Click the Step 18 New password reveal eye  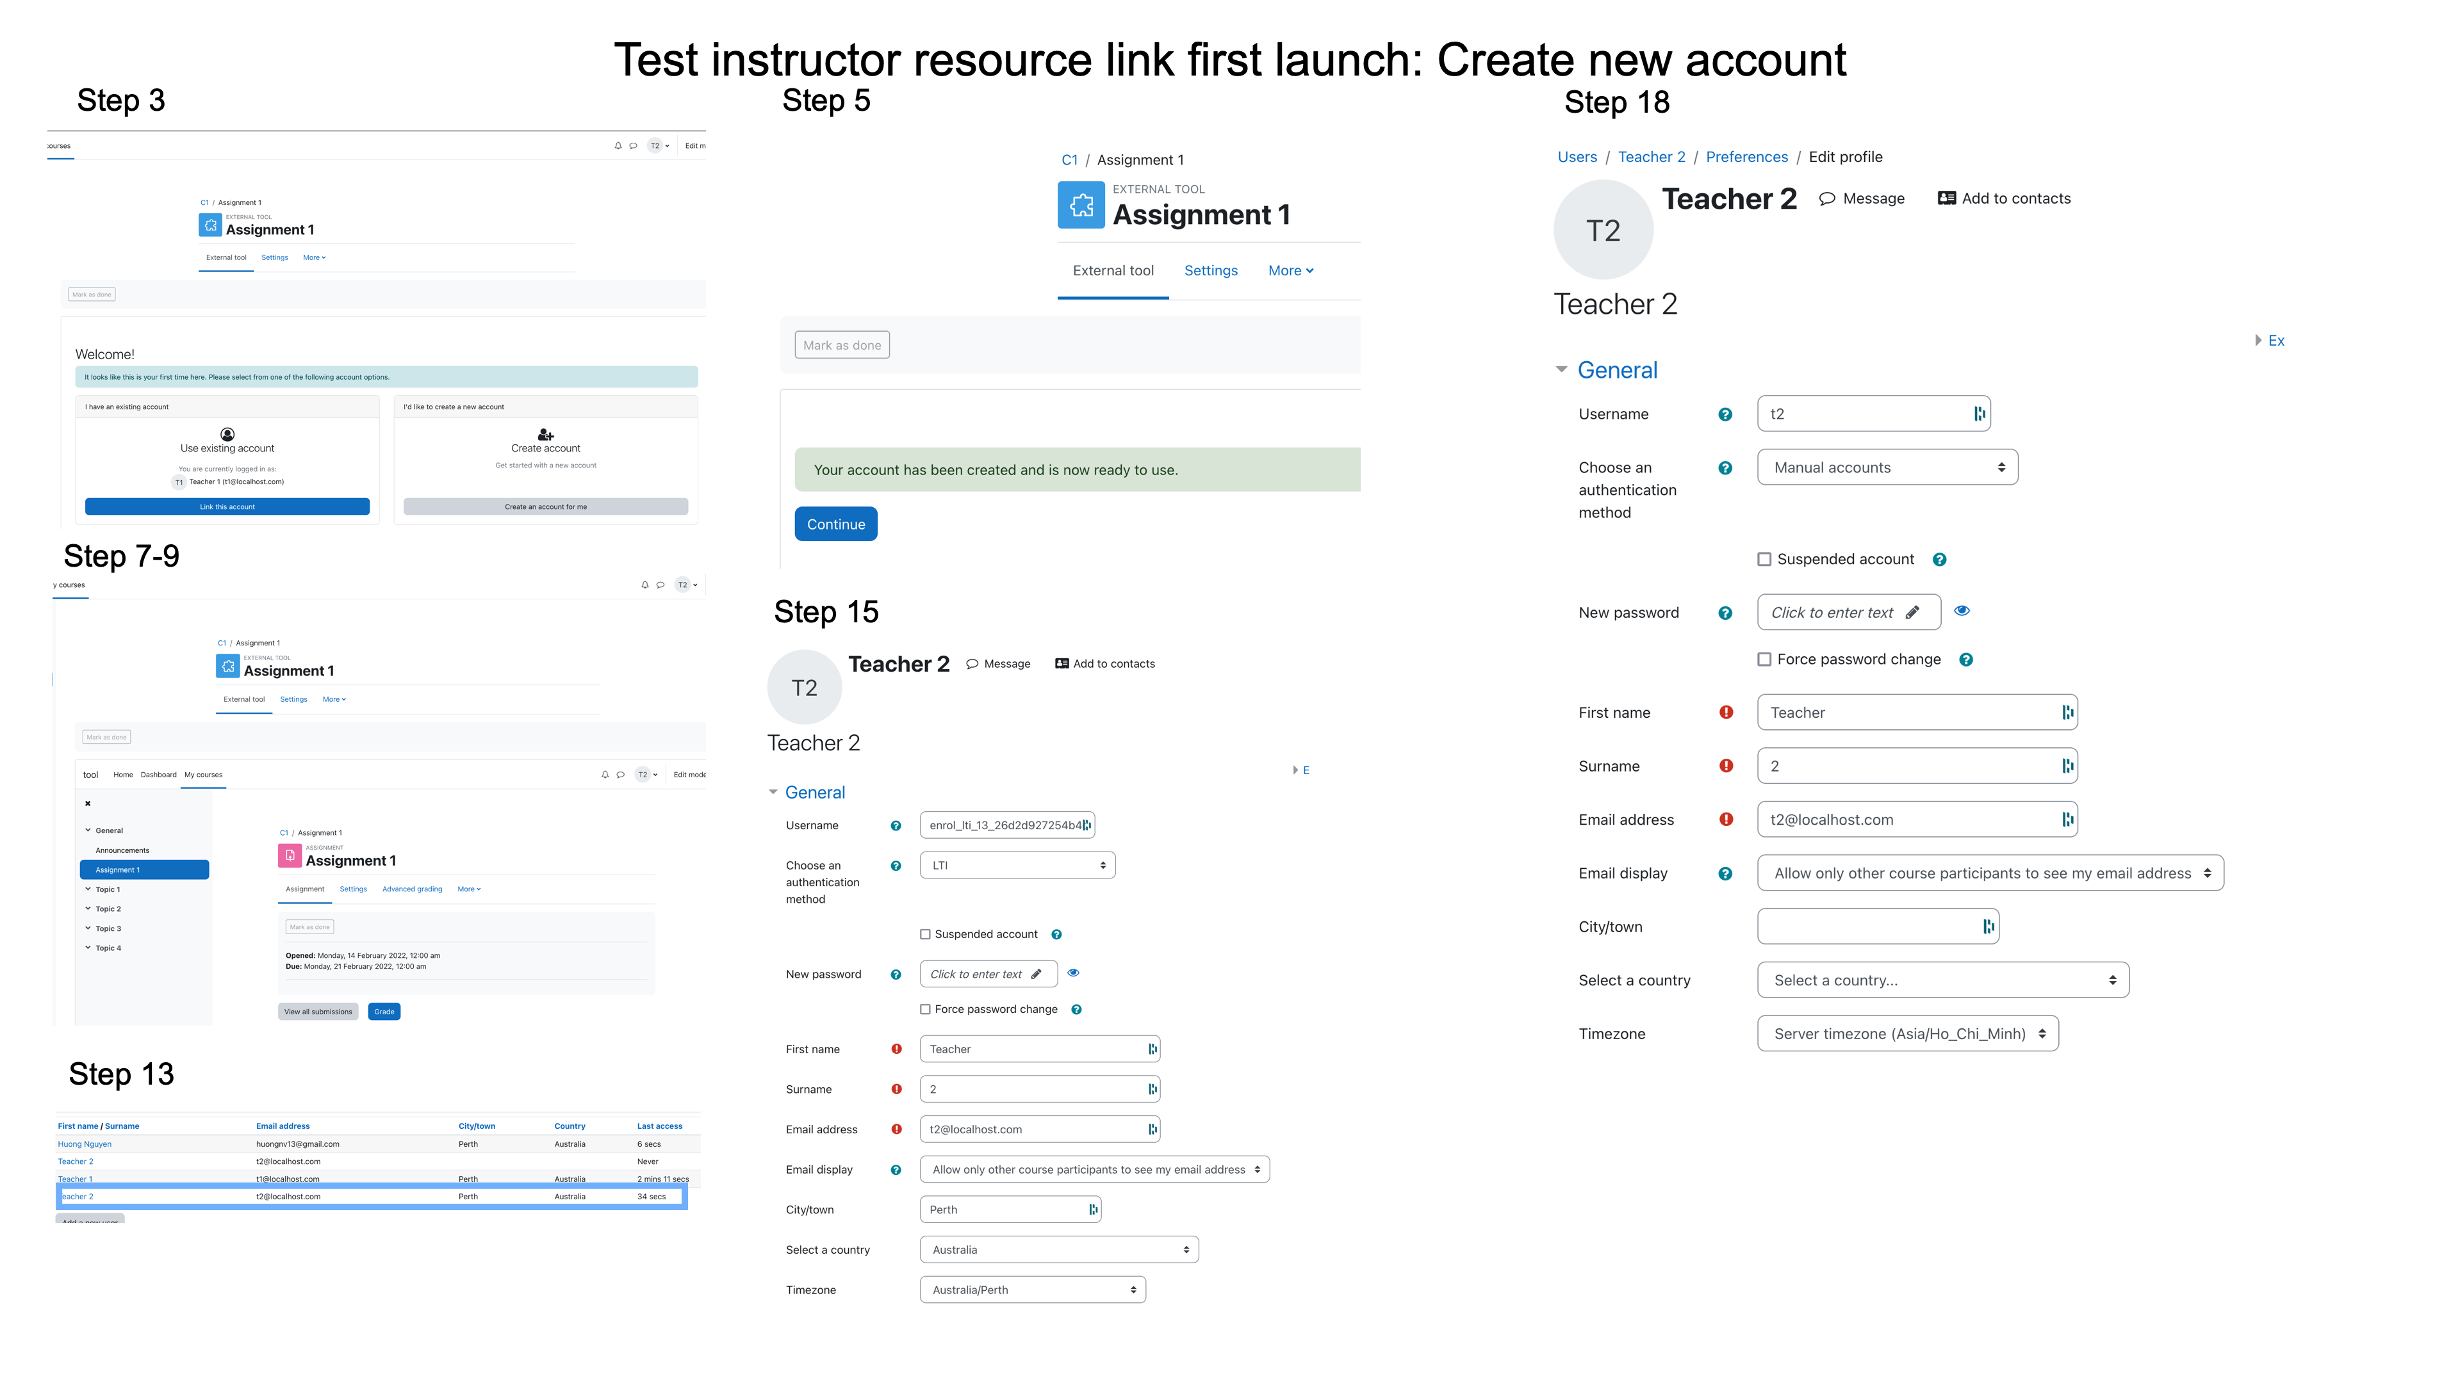[1962, 611]
